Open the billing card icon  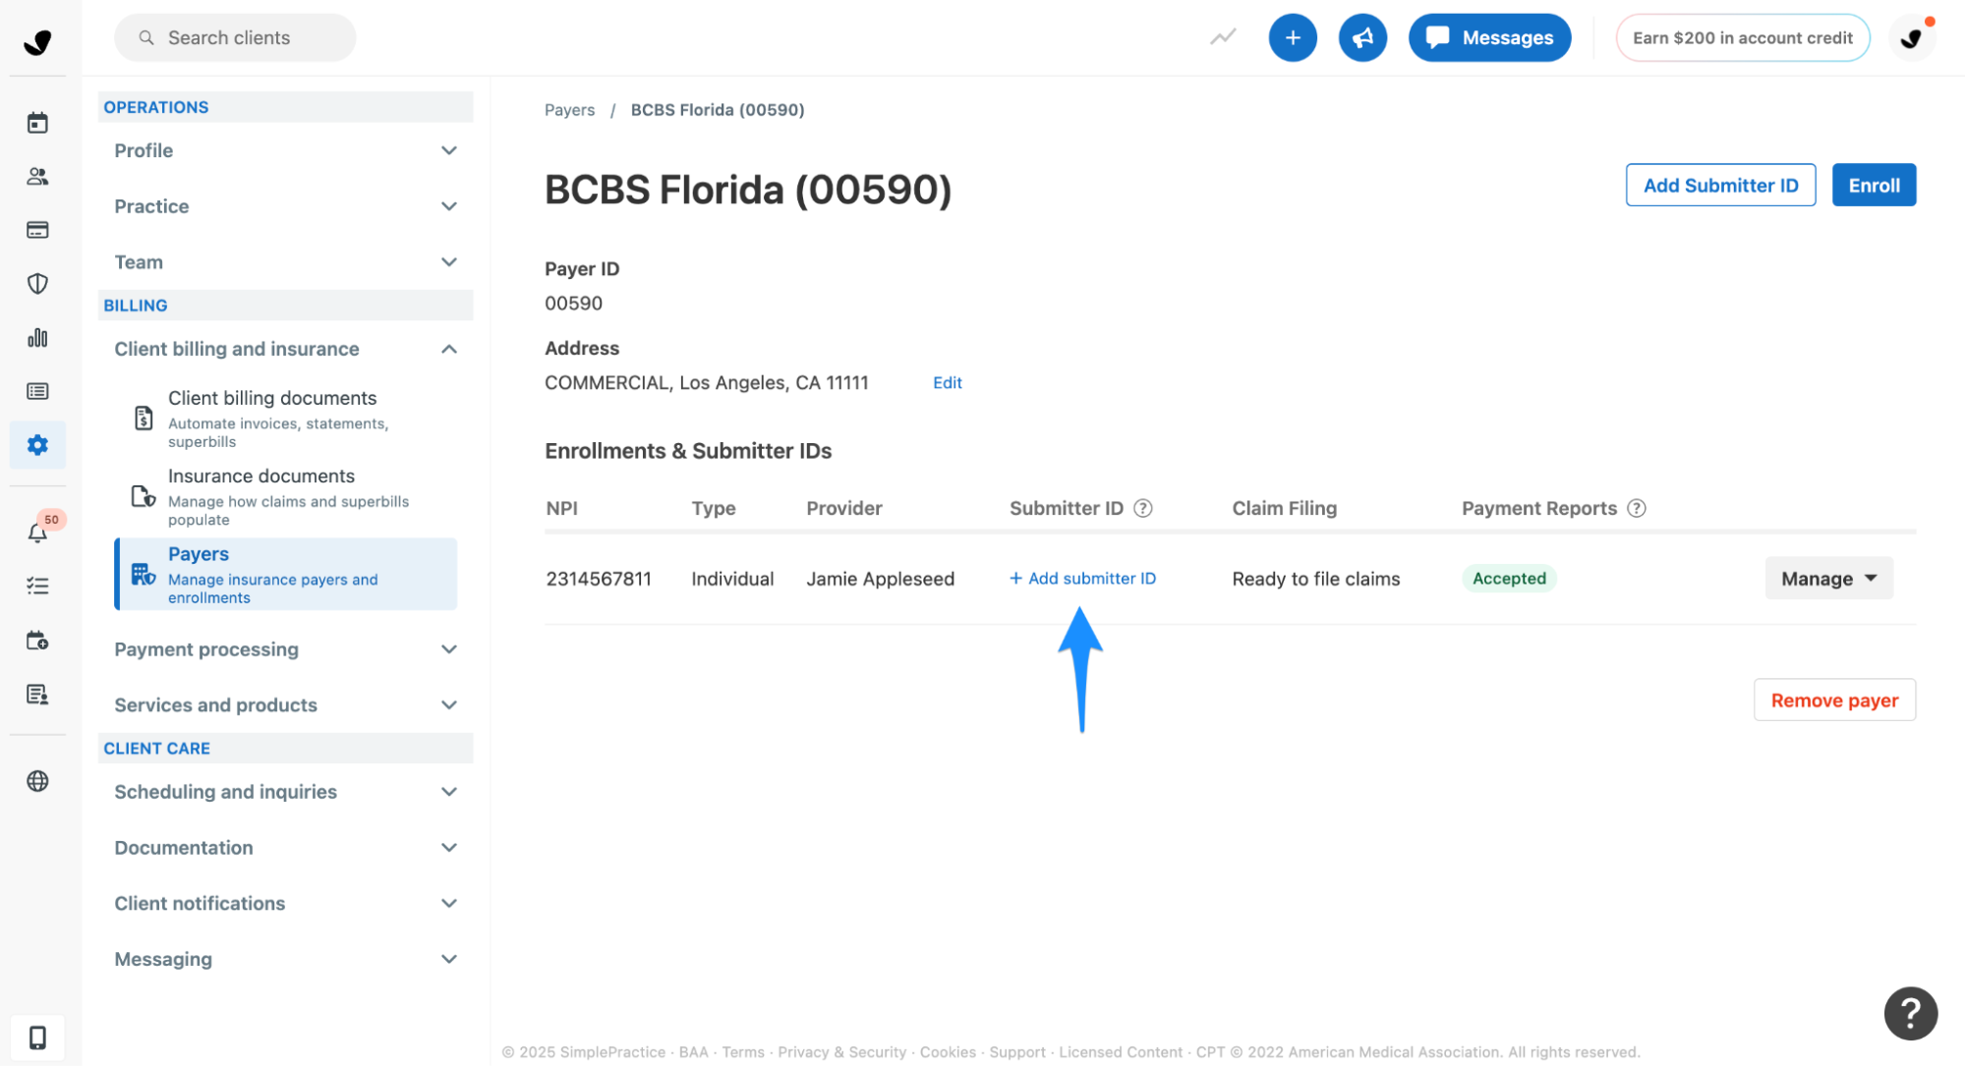[x=37, y=230]
